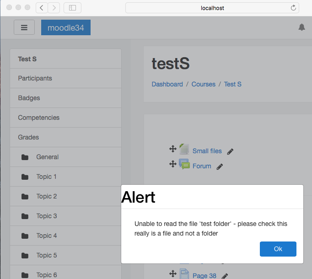The width and height of the screenshot is (312, 279).
Task: Click the move handle for Page 38
Action: tap(173, 274)
